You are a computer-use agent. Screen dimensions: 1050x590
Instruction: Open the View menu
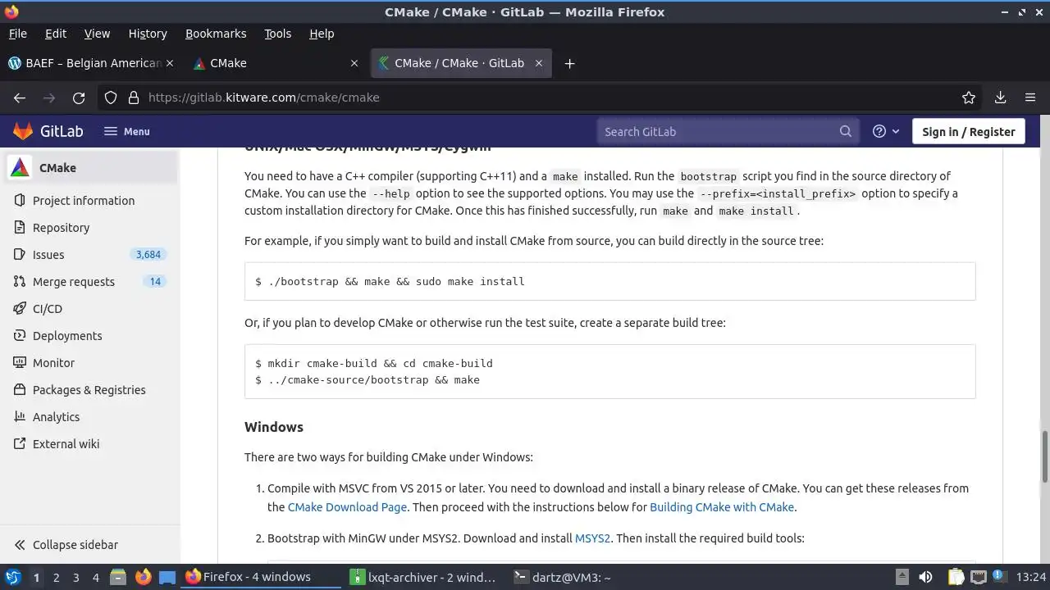(x=97, y=34)
